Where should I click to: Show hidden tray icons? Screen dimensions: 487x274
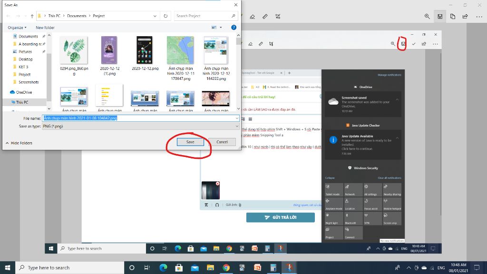(409, 268)
